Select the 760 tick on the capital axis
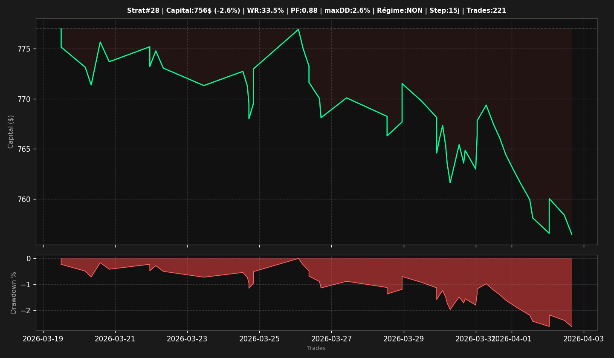 [24, 199]
